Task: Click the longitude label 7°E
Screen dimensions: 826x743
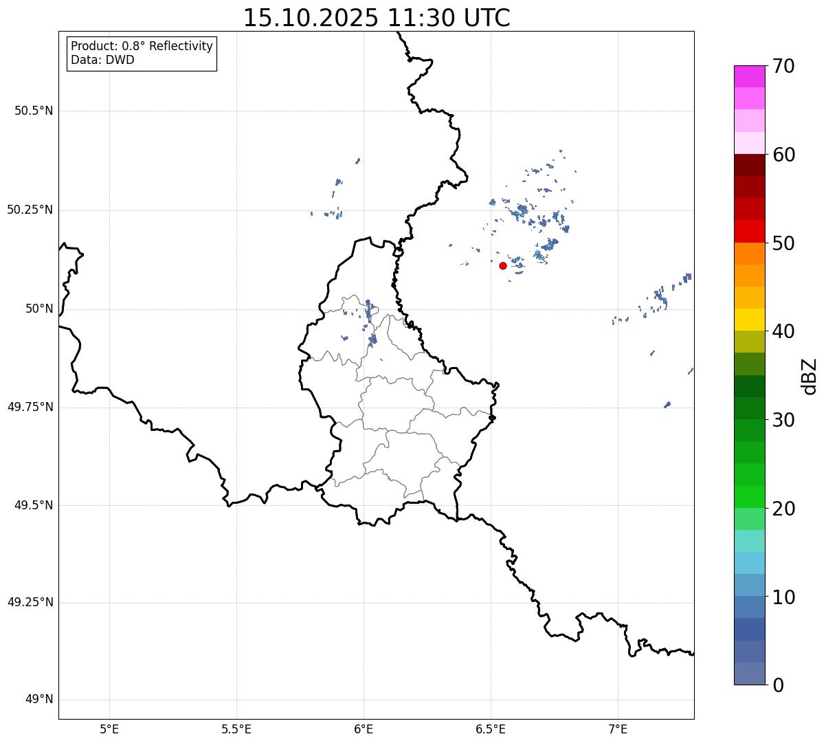Action: (618, 729)
